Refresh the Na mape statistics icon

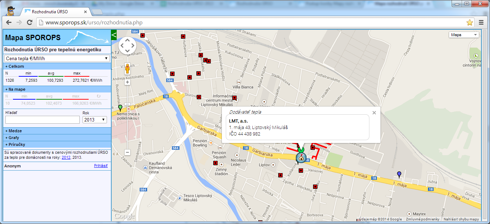tap(99, 96)
